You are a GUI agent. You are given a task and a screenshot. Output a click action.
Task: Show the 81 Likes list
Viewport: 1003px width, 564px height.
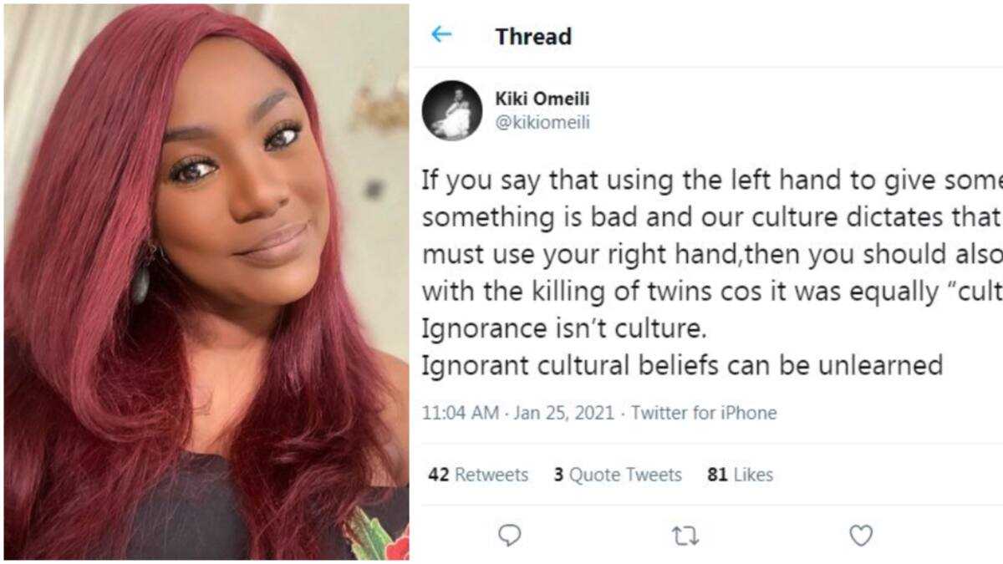tap(740, 475)
